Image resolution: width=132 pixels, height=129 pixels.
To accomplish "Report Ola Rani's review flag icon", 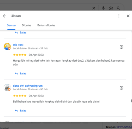I will (121, 47).
